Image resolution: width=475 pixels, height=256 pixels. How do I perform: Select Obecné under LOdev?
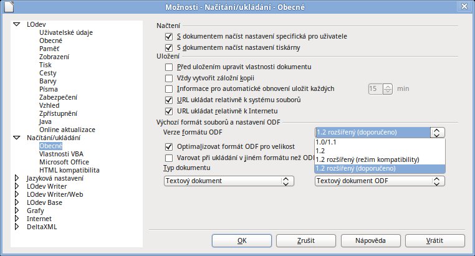(50, 40)
